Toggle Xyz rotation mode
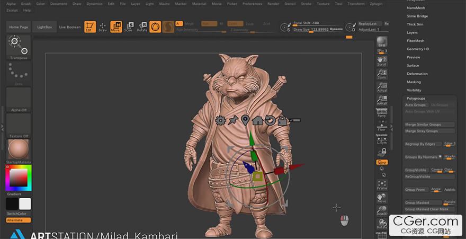The width and height of the screenshot is (466, 239). (x=382, y=162)
